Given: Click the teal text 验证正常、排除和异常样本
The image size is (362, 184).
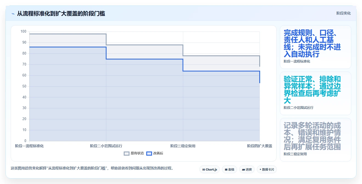Looking at the screenshot, I should 312,83.
